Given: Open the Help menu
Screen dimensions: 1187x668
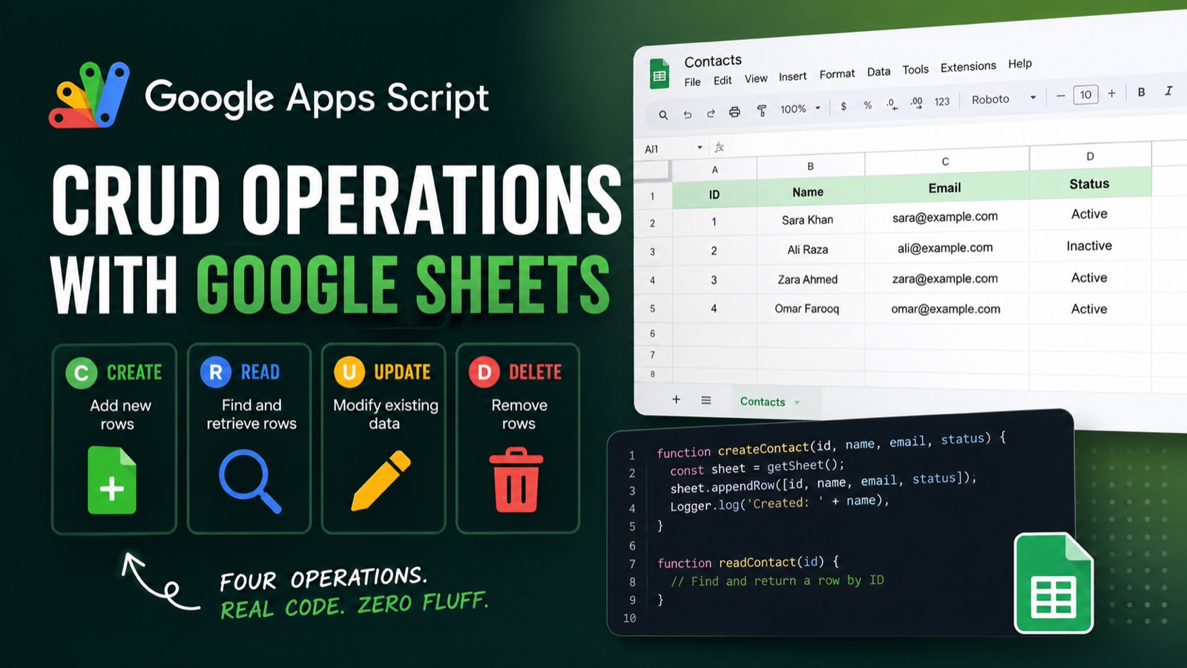Looking at the screenshot, I should 1020,64.
